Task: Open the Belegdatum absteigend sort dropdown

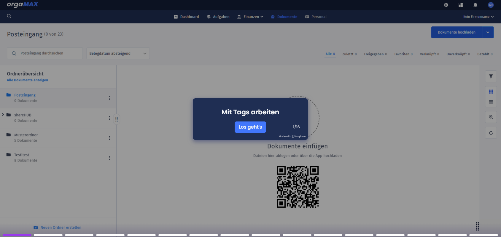Action: pyautogui.click(x=118, y=53)
